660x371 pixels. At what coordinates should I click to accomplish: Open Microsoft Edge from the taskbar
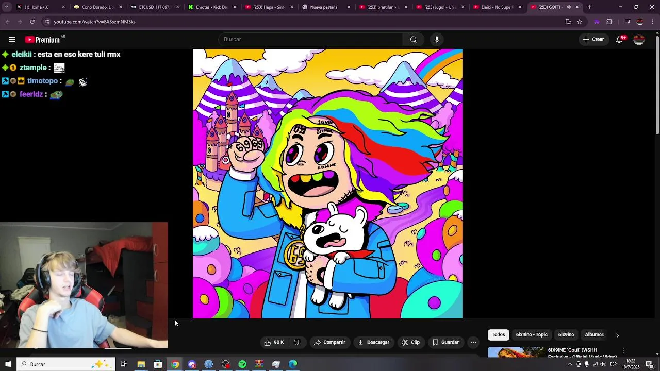[x=293, y=364]
